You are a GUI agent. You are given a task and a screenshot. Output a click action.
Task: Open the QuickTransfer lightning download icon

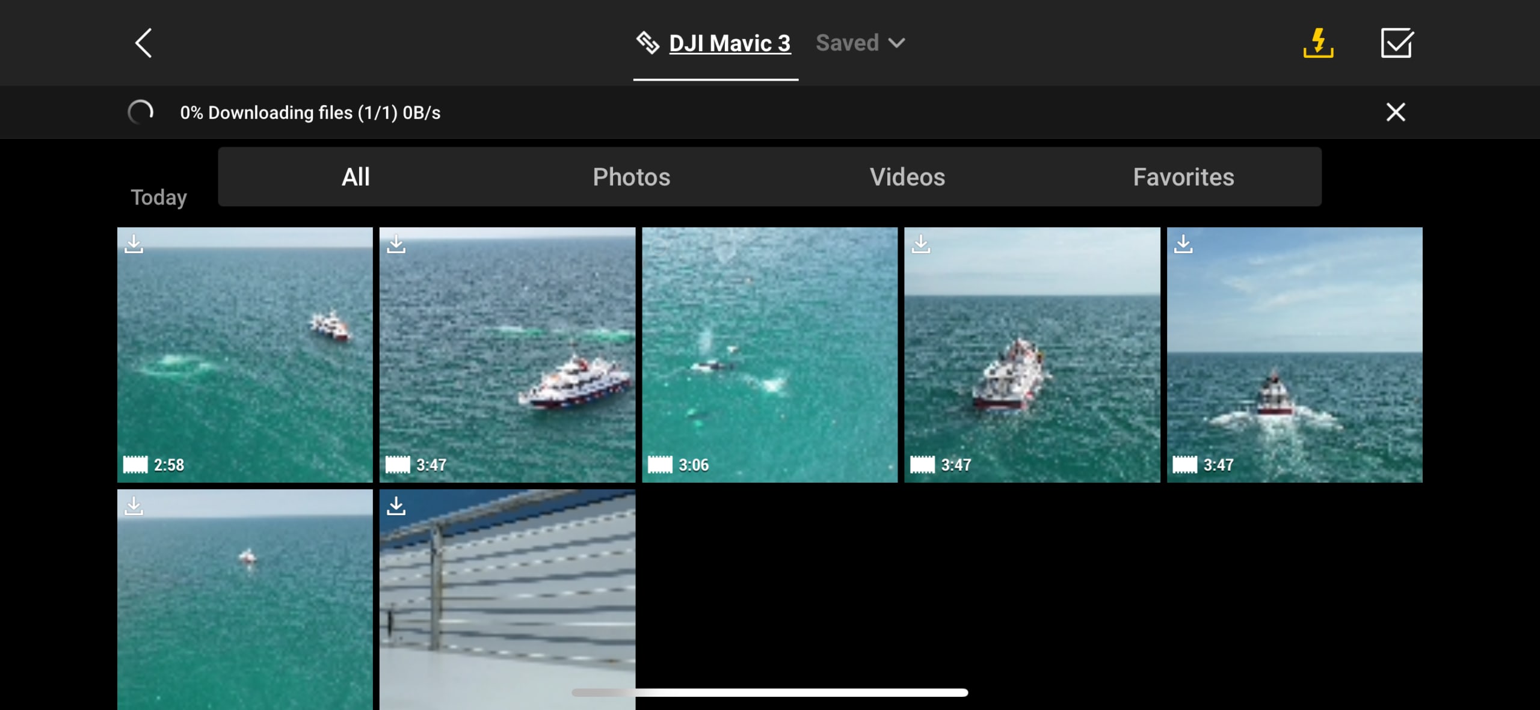click(x=1318, y=43)
